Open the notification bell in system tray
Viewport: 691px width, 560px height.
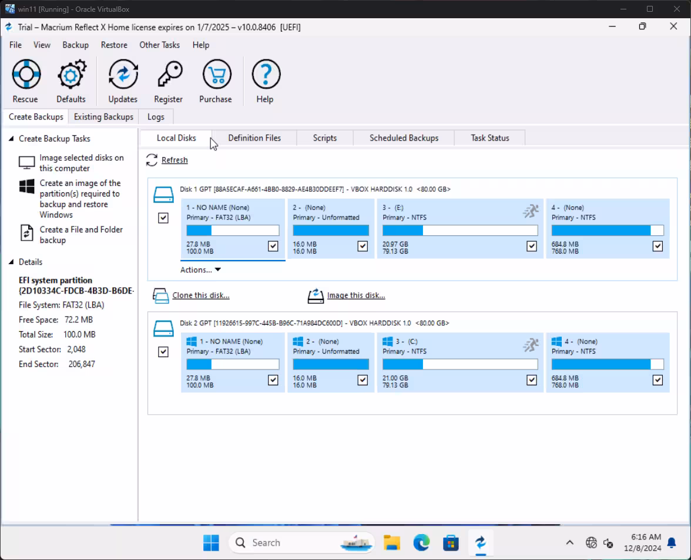point(672,543)
